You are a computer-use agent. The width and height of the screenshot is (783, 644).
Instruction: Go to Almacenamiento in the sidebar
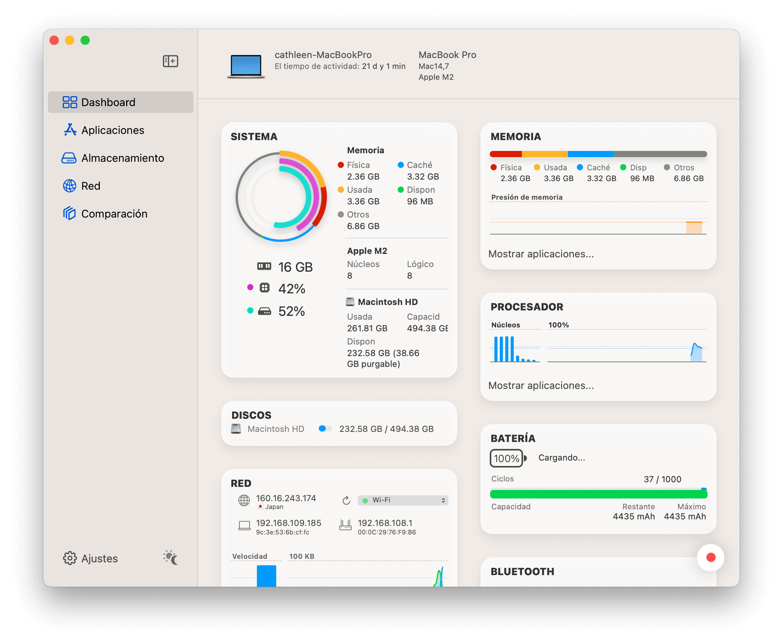click(x=120, y=158)
